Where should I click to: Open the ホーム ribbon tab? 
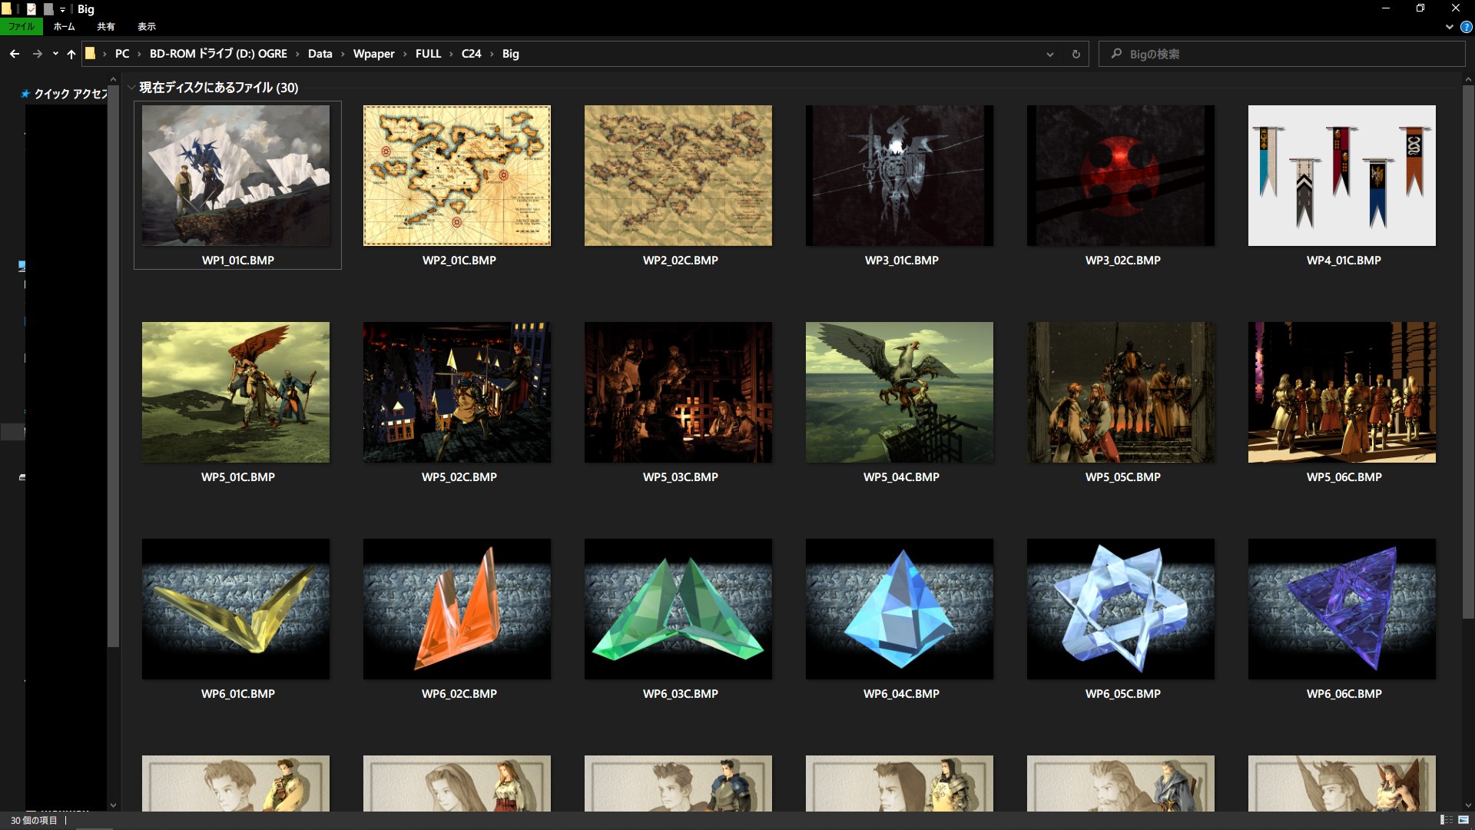point(64,27)
